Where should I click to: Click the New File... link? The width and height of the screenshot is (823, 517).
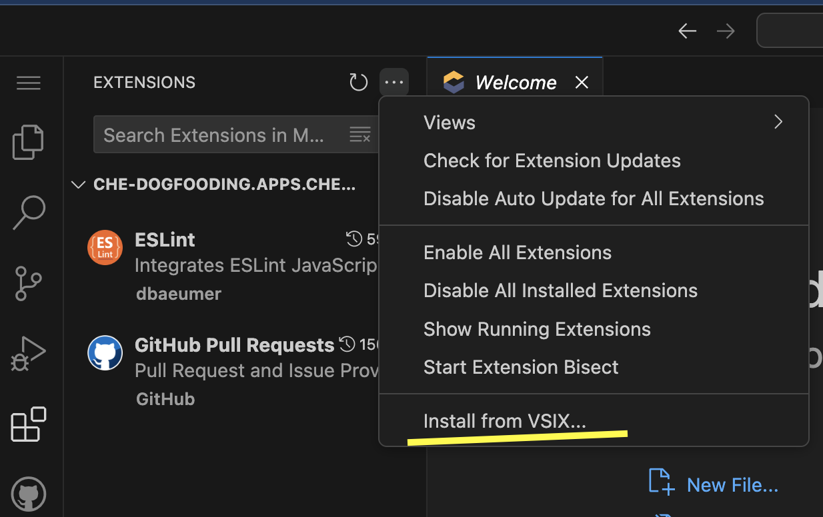[x=732, y=484]
